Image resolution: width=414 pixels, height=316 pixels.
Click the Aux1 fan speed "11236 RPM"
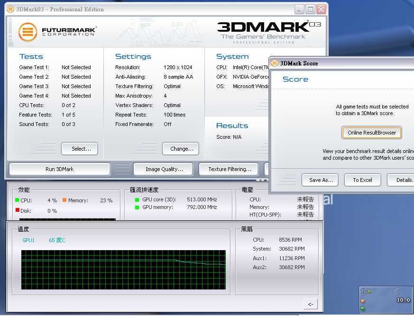click(x=292, y=258)
